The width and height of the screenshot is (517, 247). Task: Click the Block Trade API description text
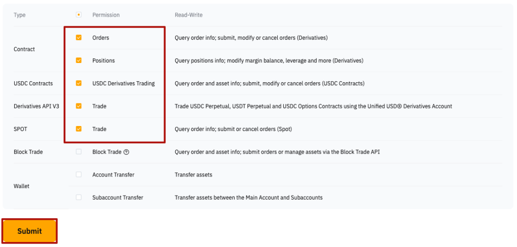coord(277,152)
